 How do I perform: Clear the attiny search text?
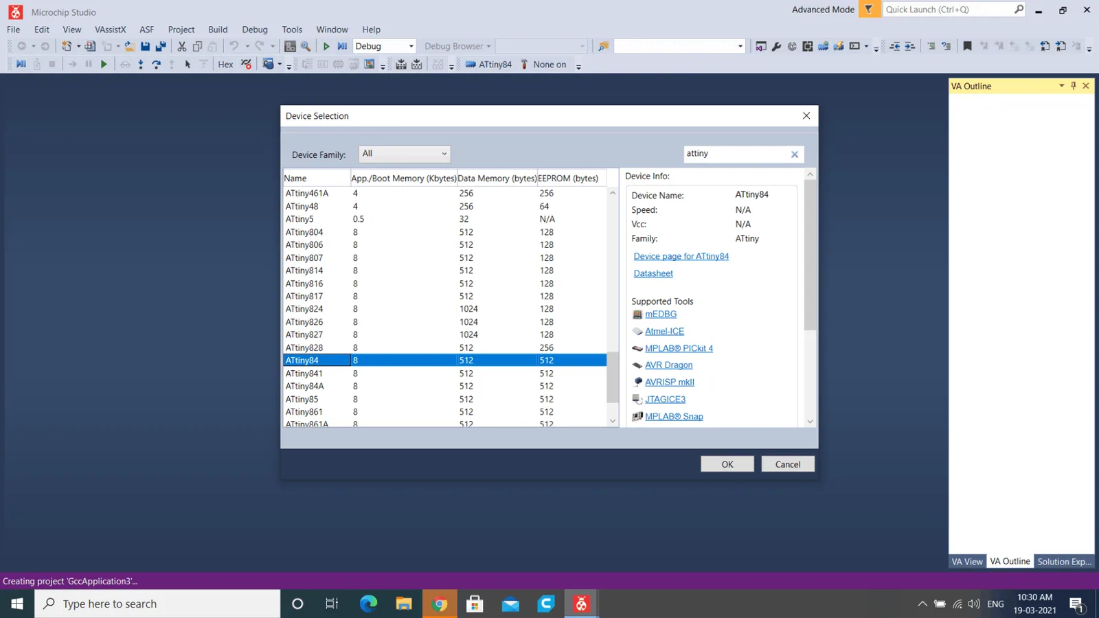pos(795,154)
